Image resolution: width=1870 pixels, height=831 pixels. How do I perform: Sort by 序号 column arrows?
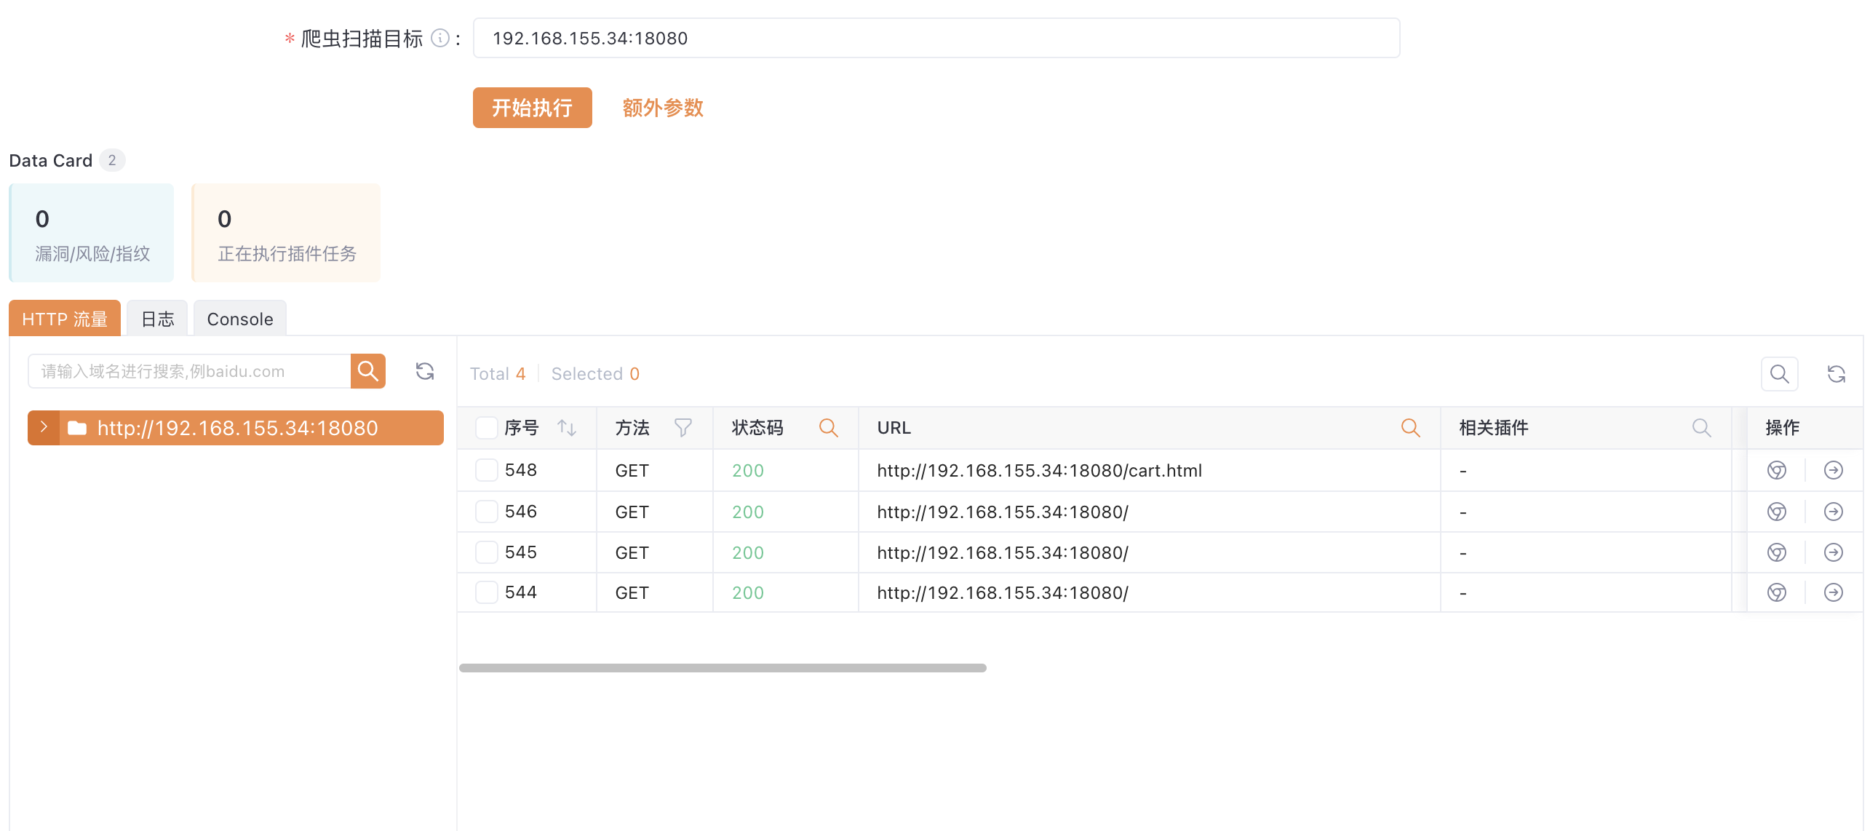pyautogui.click(x=567, y=428)
